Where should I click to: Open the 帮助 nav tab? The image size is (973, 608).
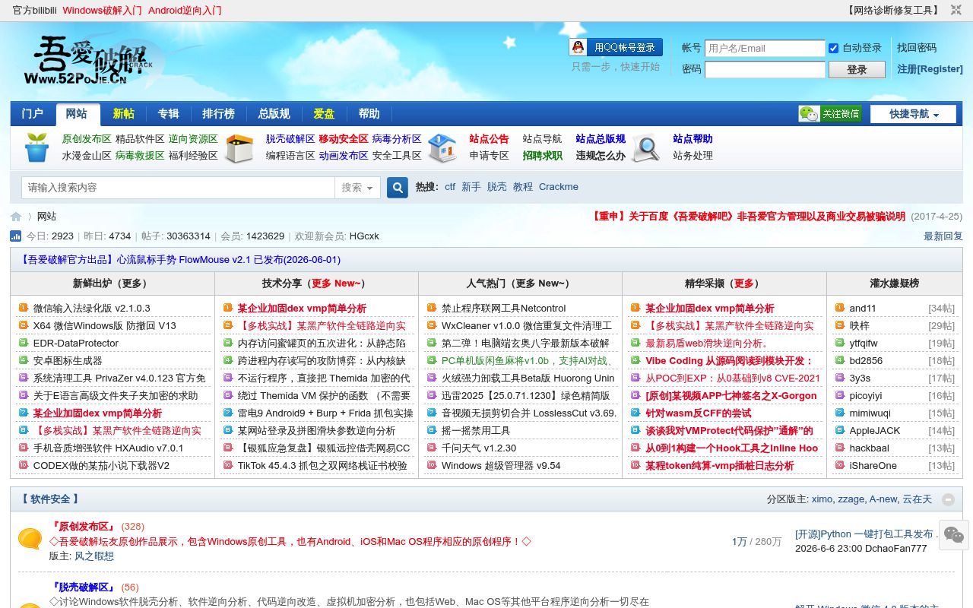(369, 114)
